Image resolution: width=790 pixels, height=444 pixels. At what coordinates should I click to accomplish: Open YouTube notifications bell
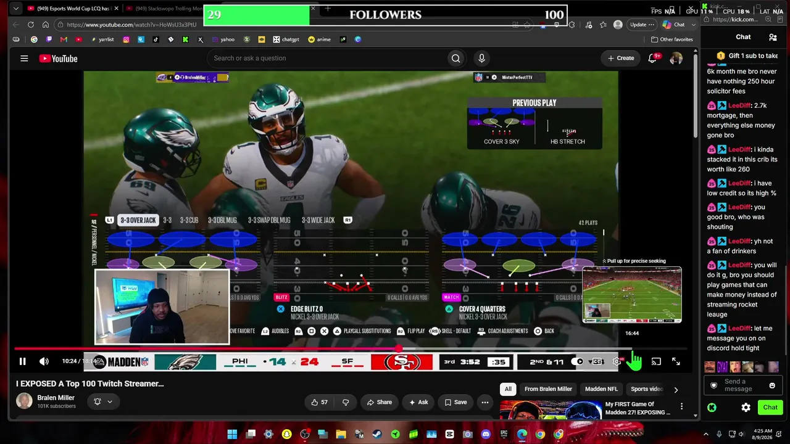653,58
